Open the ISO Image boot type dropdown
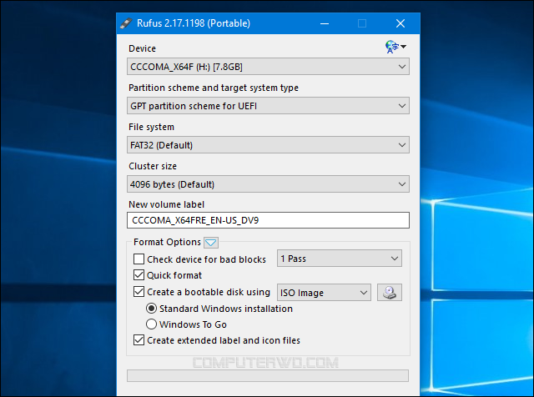 324,293
